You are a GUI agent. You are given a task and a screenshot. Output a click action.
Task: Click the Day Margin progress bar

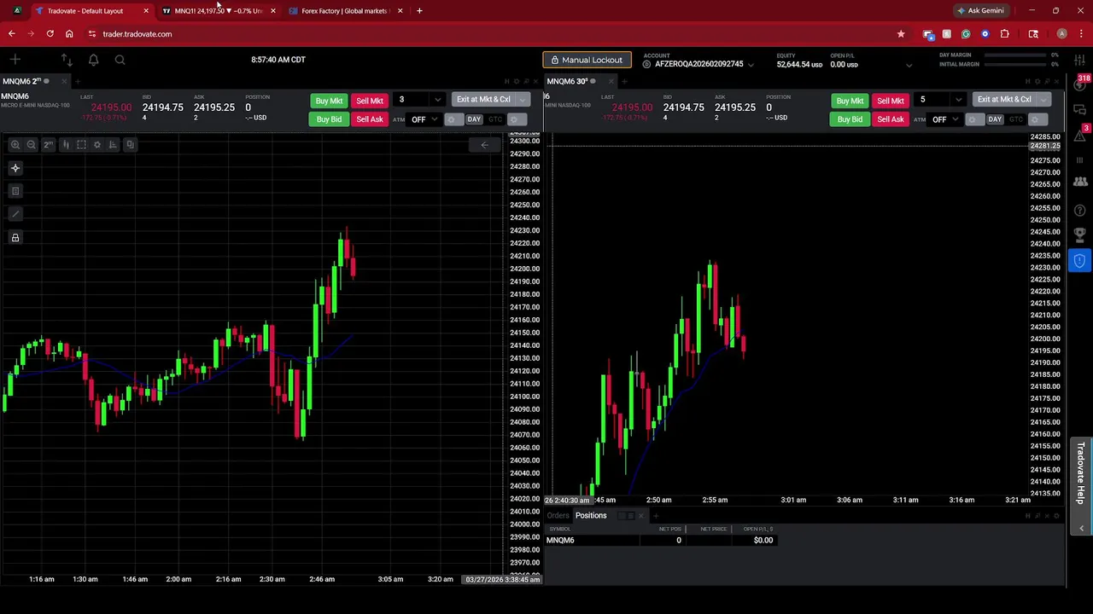coord(1016,55)
